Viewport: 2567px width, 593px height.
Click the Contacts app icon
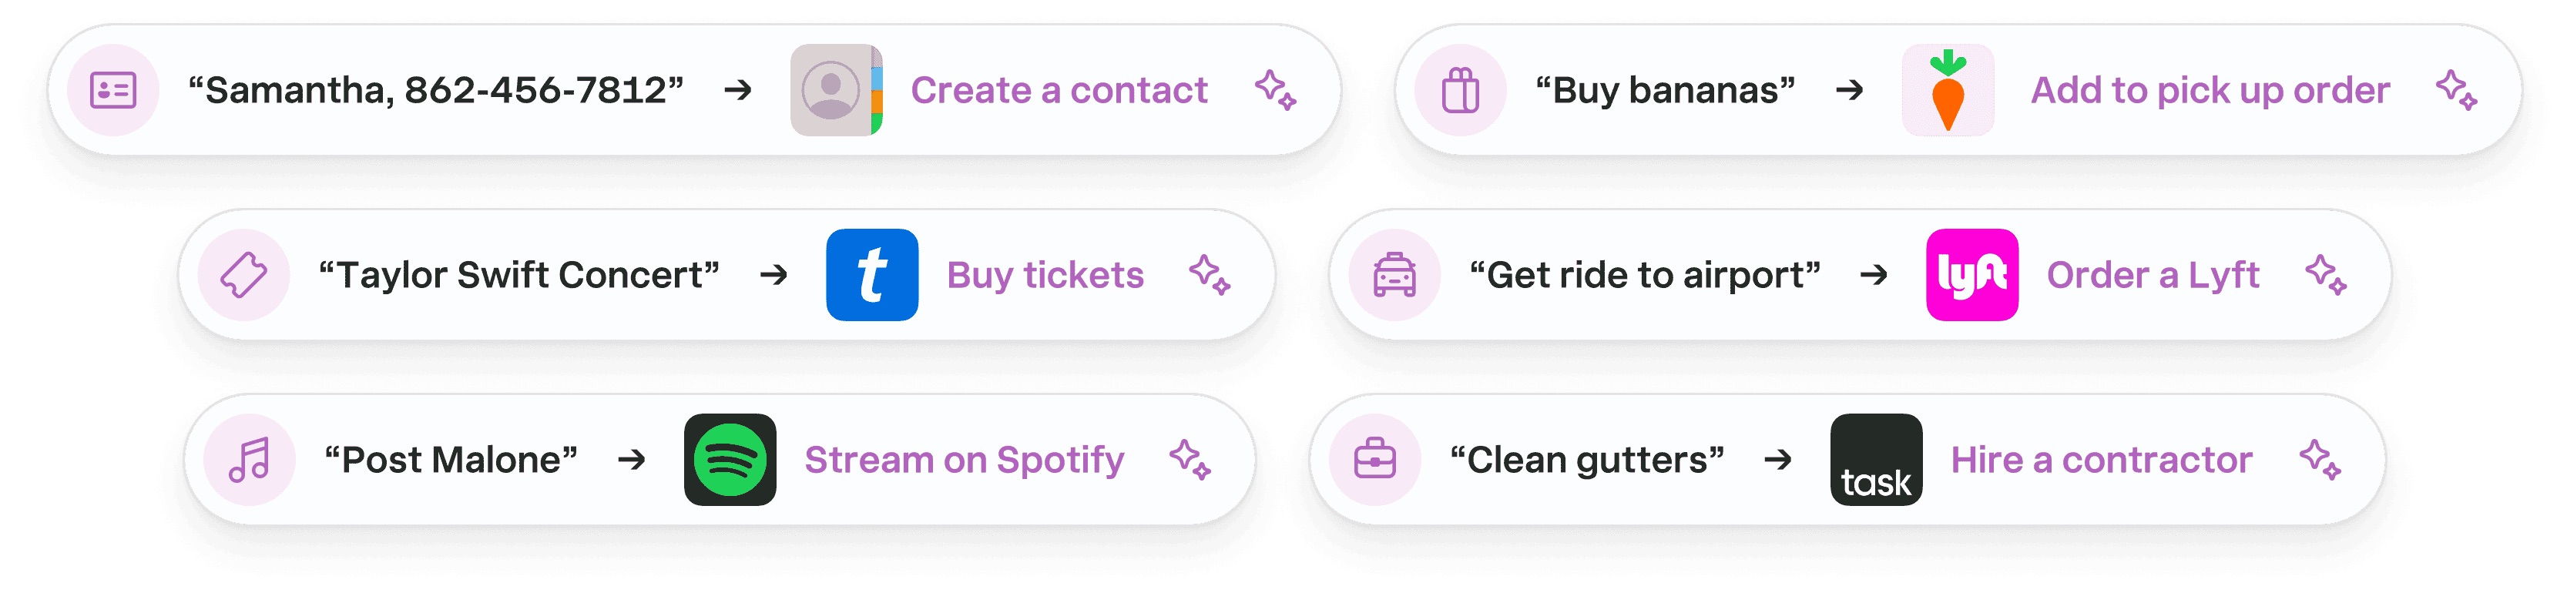835,89
